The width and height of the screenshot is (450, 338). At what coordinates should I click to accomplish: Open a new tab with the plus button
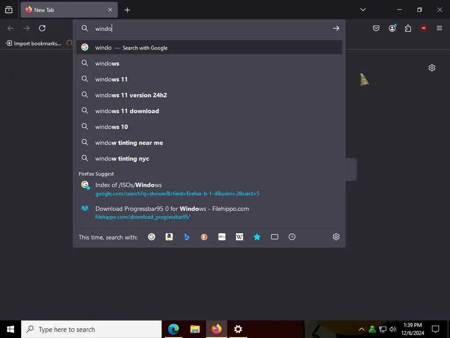pyautogui.click(x=127, y=10)
